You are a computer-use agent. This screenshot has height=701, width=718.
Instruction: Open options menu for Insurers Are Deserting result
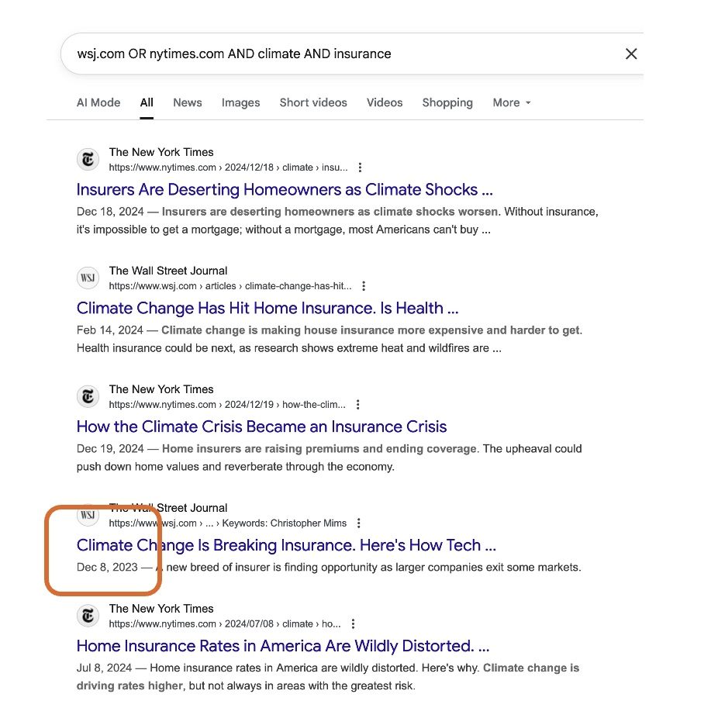pos(360,167)
